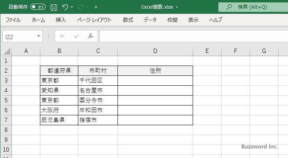This screenshot has width=288, height=158.
Task: Select empty 住所 cell D3
Action: pyautogui.click(x=155, y=81)
